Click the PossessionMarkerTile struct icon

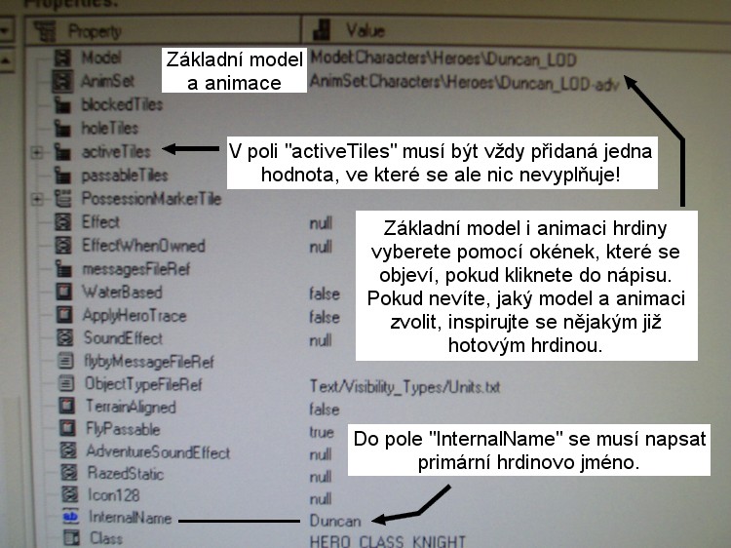[x=62, y=199]
